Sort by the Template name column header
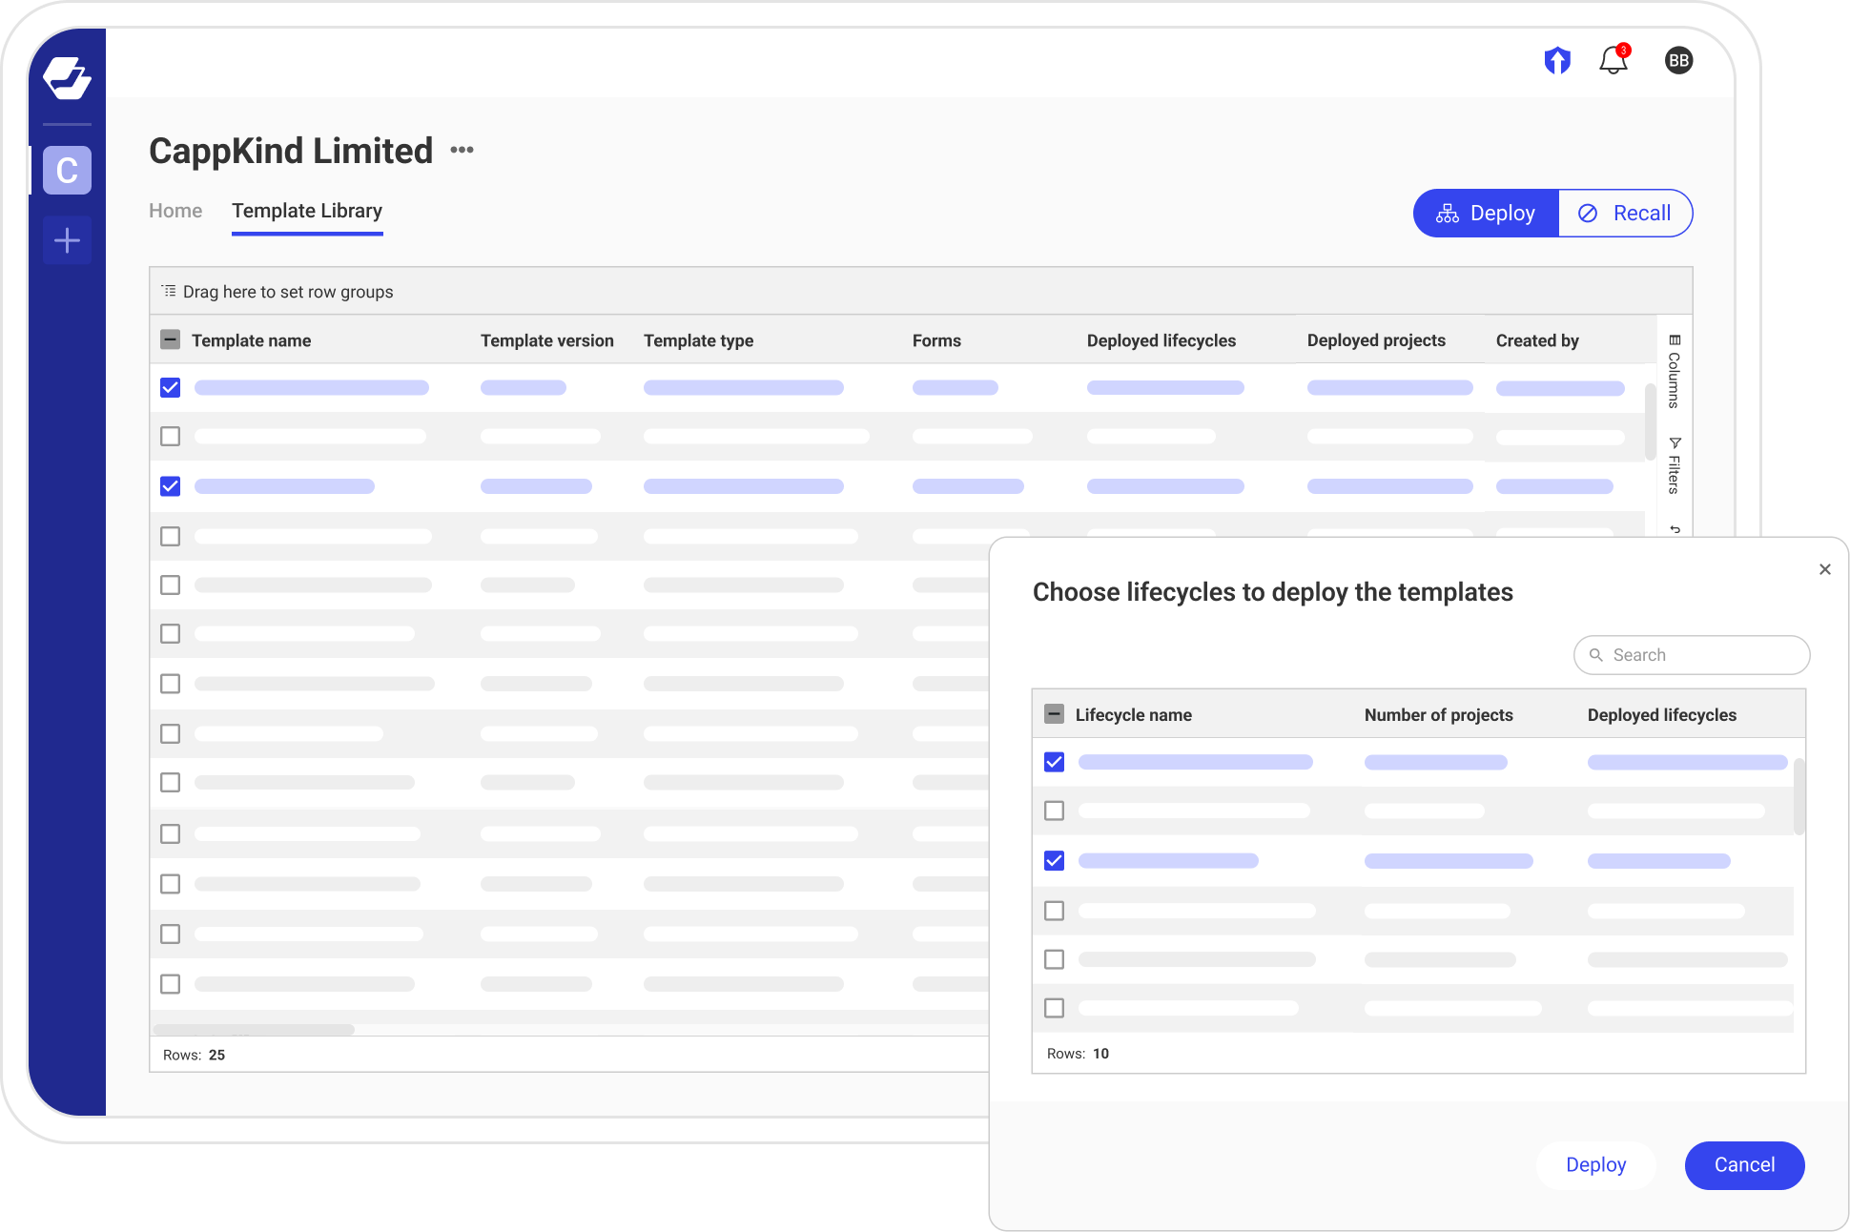 click(x=251, y=339)
